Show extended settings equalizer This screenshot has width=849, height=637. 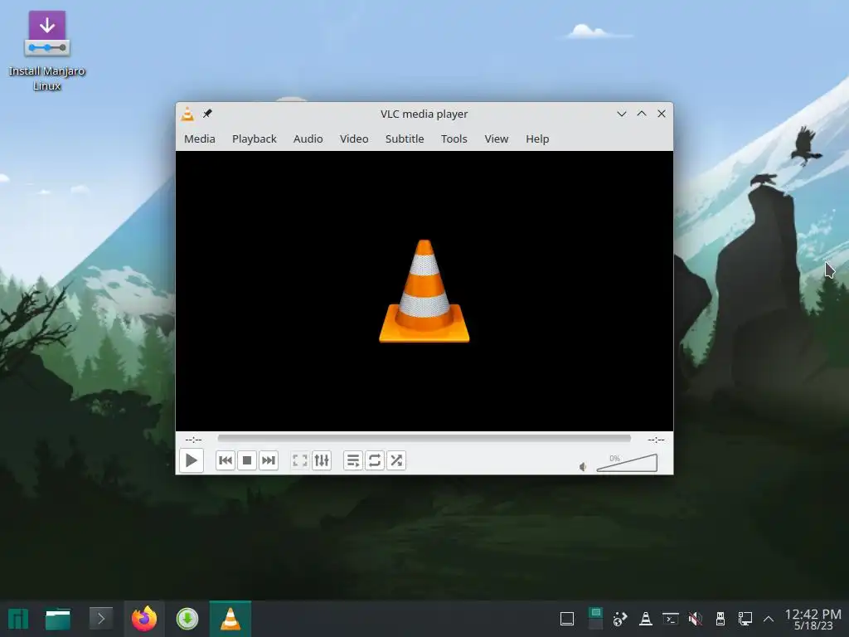322,460
